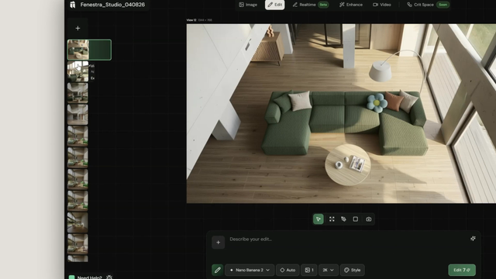Image resolution: width=496 pixels, height=279 pixels.
Task: Change the image count set to 1
Action: click(x=309, y=270)
